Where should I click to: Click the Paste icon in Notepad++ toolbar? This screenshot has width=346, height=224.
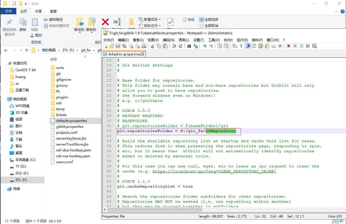165,46
